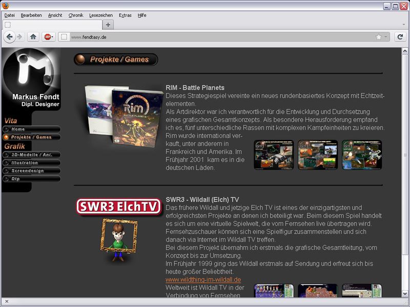Open the third Rim screenshot thumbnail

(362, 155)
